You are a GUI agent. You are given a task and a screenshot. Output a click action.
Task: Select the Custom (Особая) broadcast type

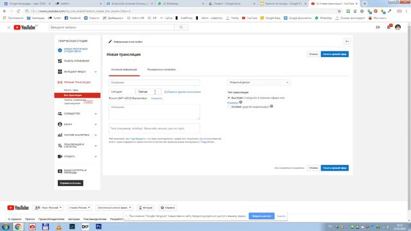coord(229,107)
